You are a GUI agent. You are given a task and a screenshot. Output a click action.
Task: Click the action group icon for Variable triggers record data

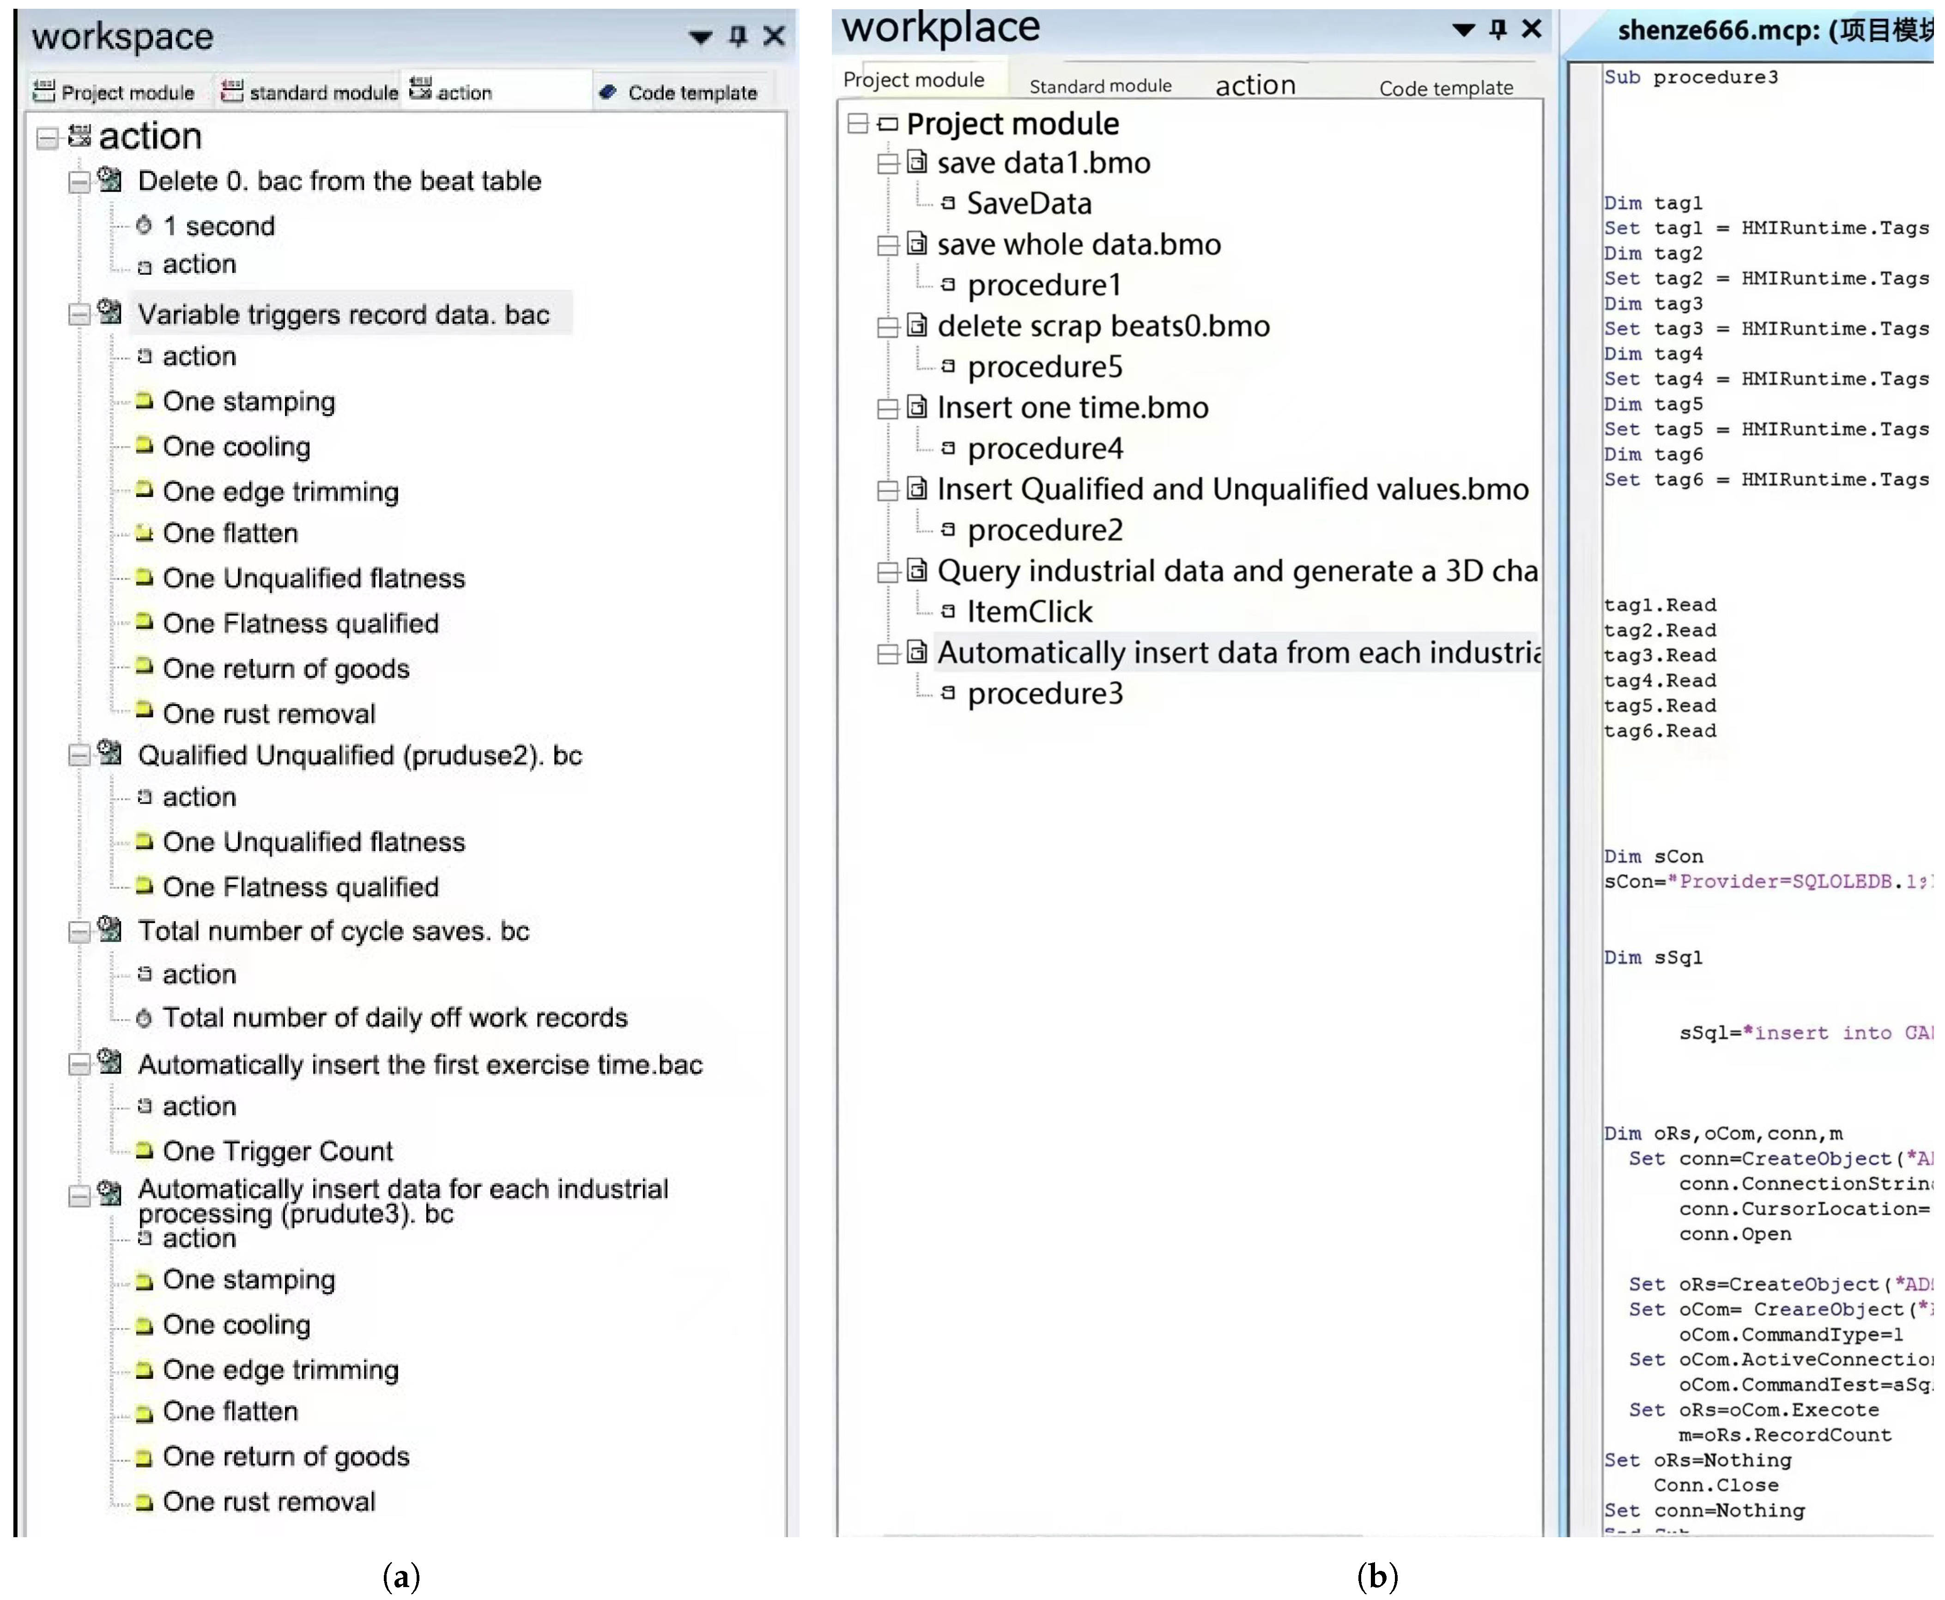tap(109, 313)
